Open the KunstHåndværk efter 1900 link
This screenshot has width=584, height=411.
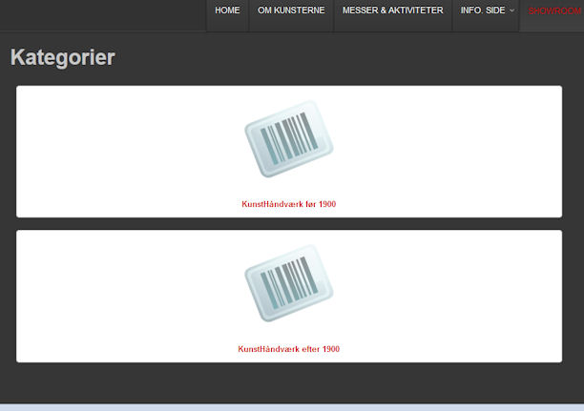288,349
